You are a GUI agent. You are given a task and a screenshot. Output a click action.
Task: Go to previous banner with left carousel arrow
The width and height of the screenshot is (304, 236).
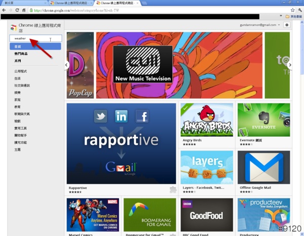point(66,65)
